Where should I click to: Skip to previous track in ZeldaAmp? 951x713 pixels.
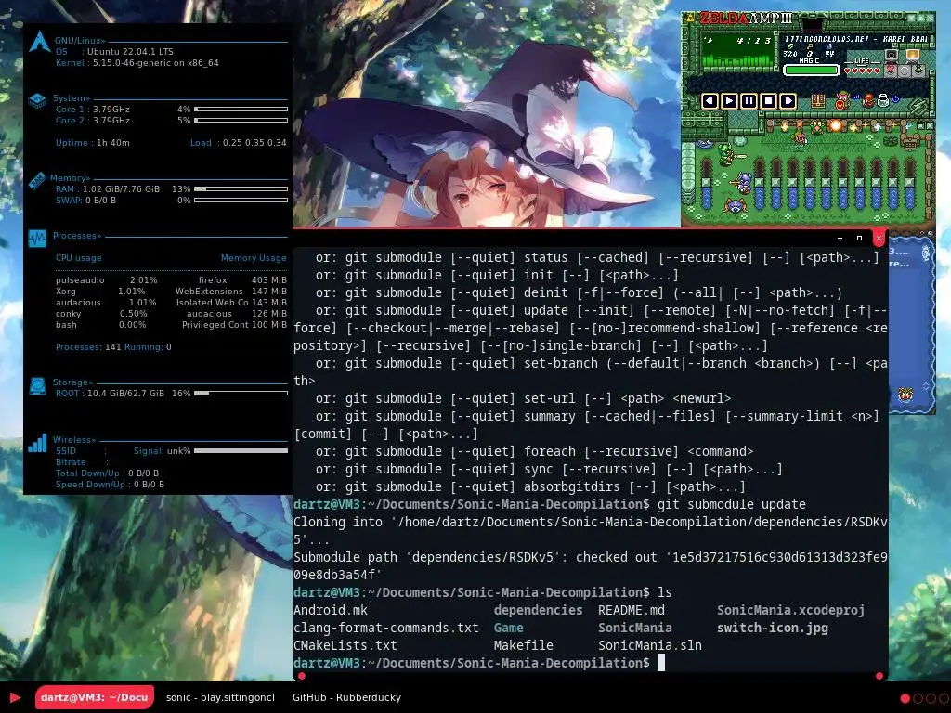tap(710, 100)
